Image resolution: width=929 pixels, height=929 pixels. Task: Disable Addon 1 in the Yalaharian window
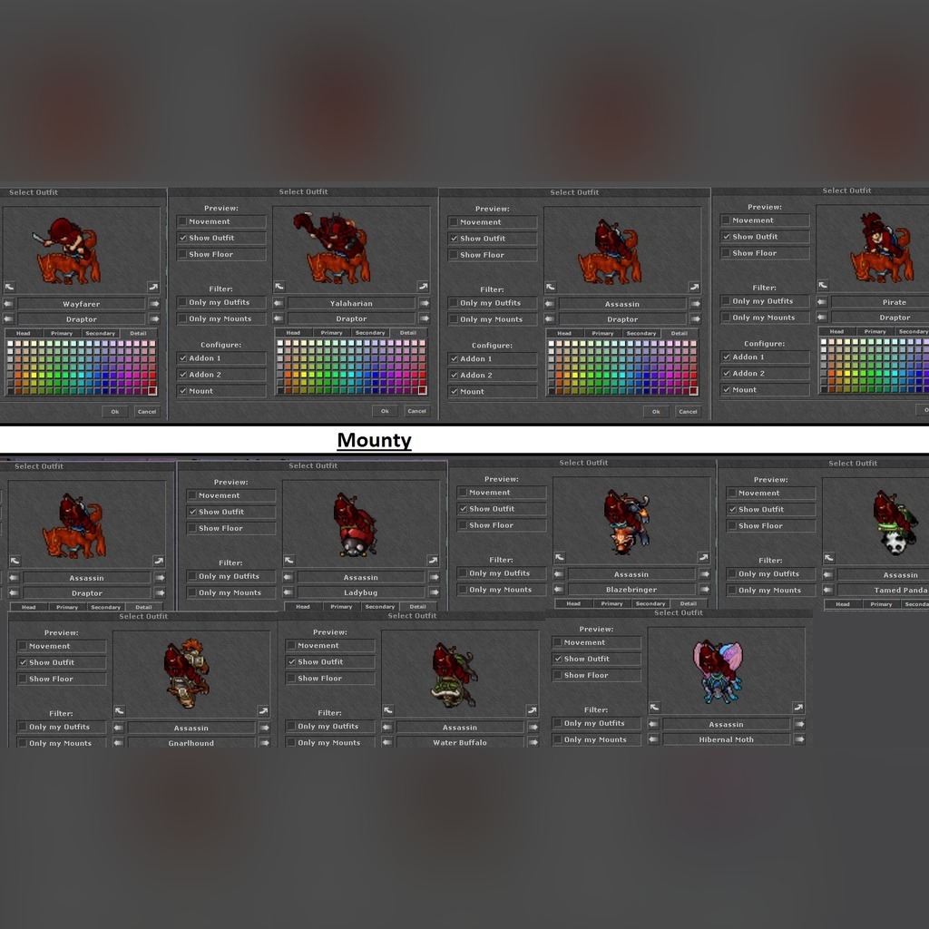click(x=221, y=358)
